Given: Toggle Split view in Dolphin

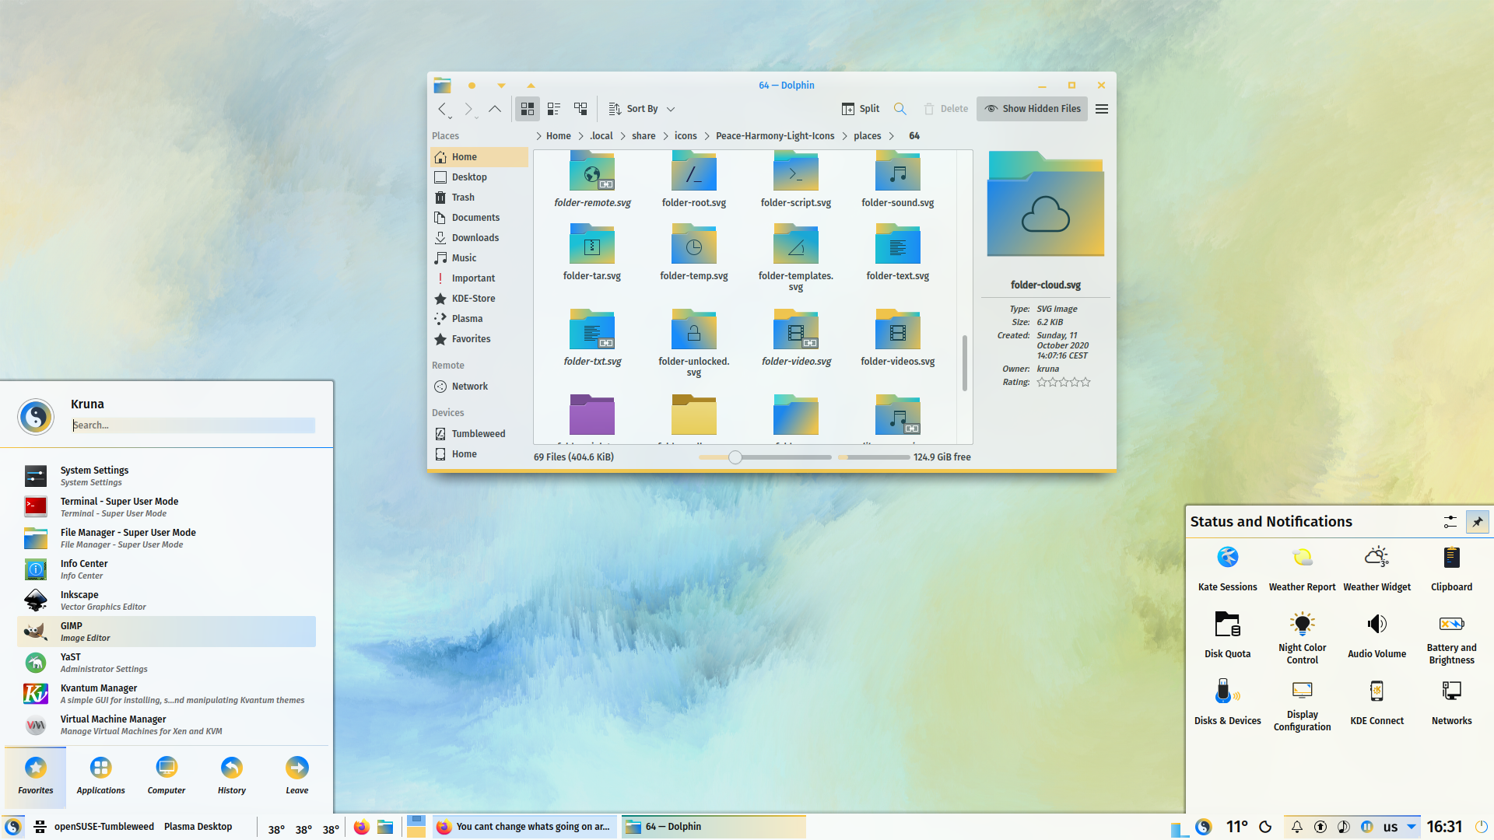Looking at the screenshot, I should [x=861, y=109].
